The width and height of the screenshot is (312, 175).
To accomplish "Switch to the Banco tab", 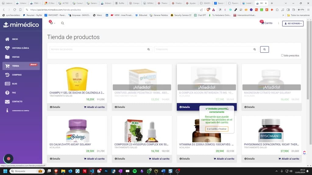I will [219, 3].
